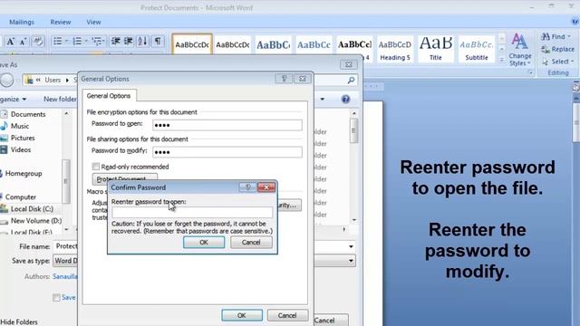Click Authors name Sanaulla link

click(x=65, y=276)
